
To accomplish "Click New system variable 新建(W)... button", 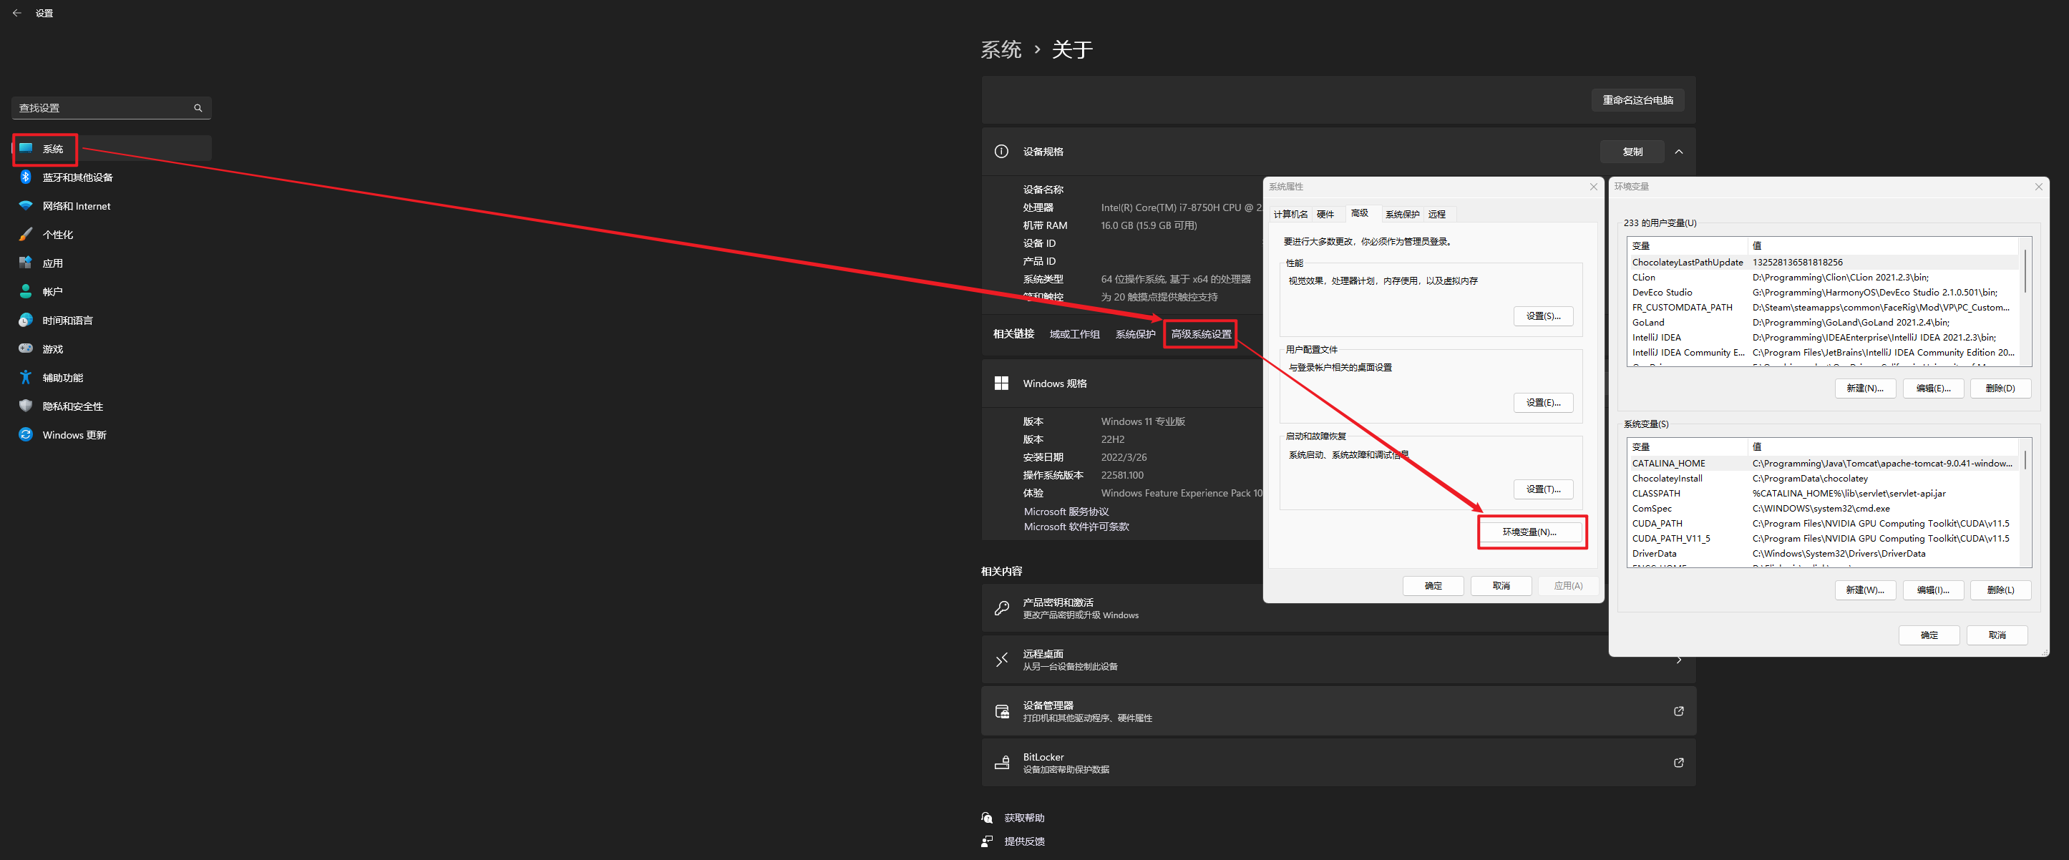I will click(x=1865, y=590).
